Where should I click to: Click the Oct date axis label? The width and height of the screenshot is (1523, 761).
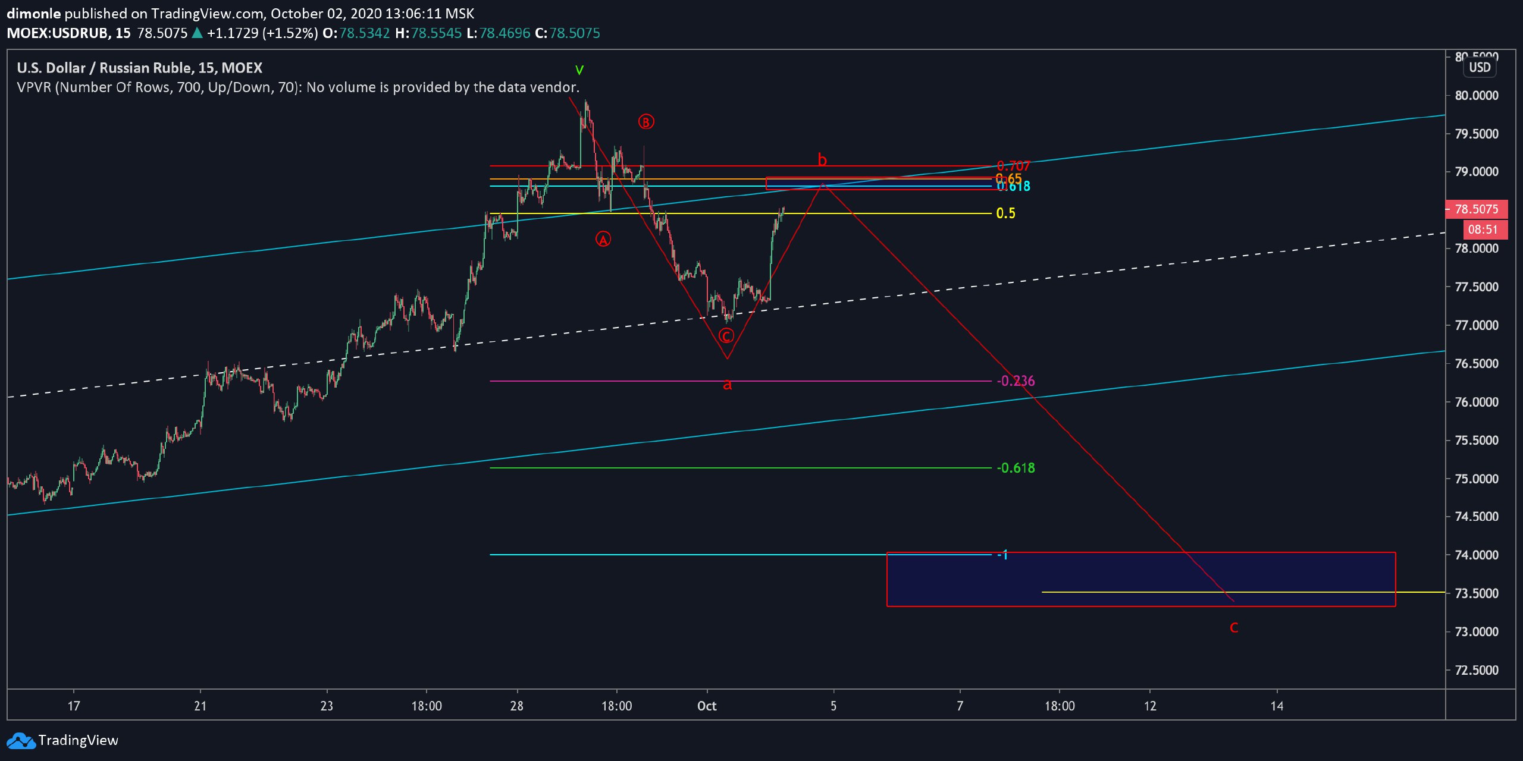707,706
